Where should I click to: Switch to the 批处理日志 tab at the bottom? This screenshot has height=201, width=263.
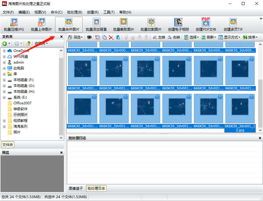point(96,188)
